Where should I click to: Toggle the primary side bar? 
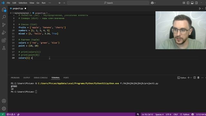(x=188, y=3)
